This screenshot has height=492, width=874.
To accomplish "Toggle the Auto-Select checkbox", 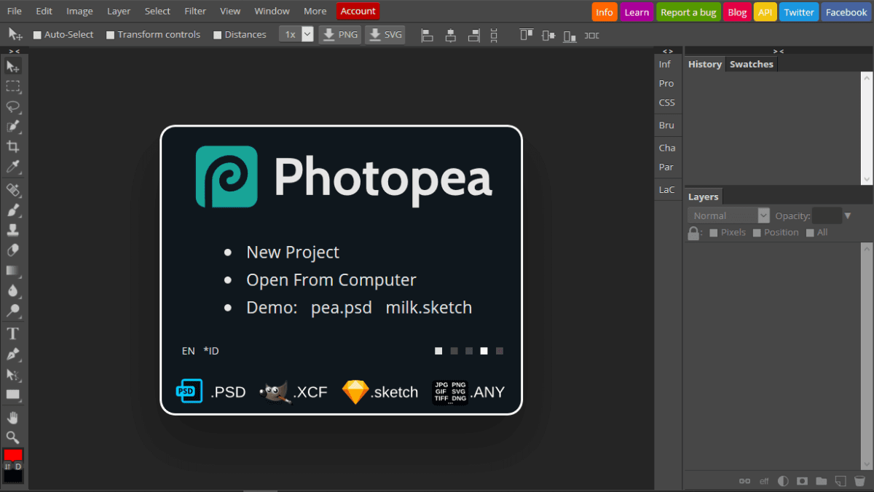I will tap(37, 35).
